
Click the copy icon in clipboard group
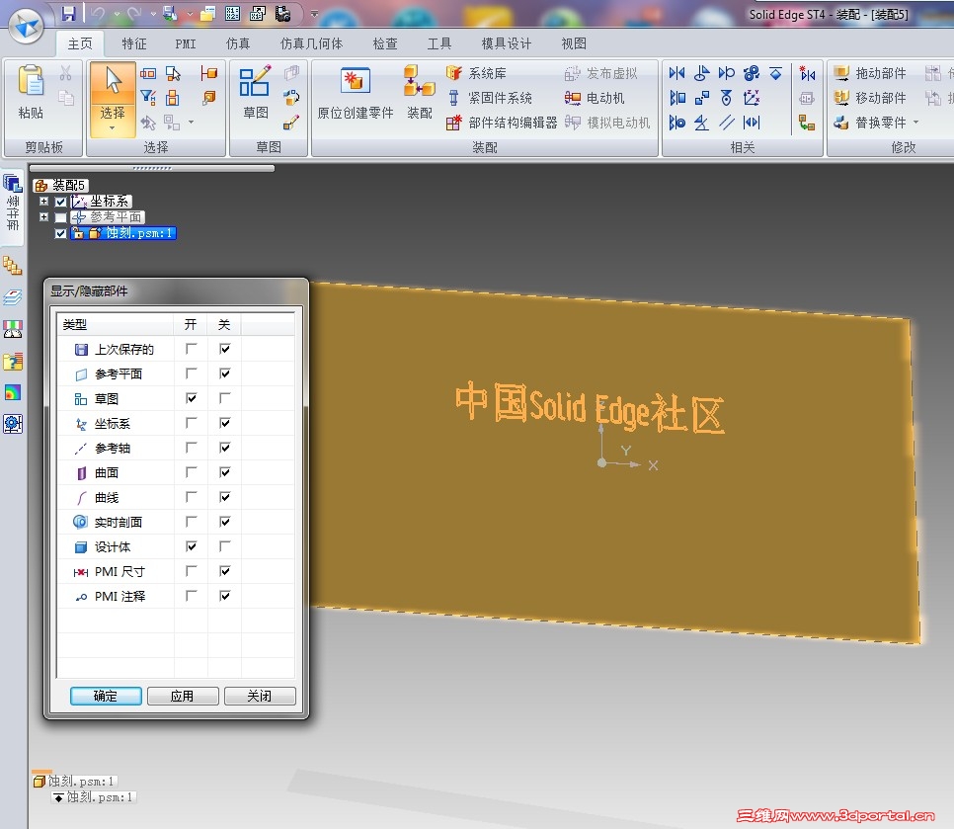coord(66,98)
